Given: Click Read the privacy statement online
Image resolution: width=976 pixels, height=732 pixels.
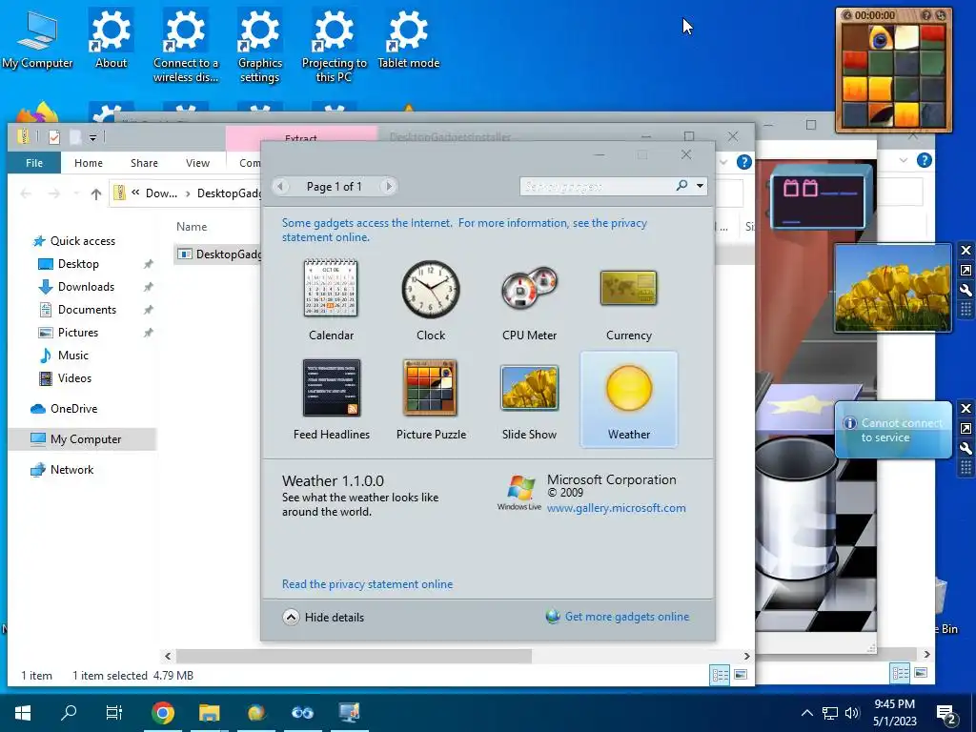Looking at the screenshot, I should pos(367,584).
